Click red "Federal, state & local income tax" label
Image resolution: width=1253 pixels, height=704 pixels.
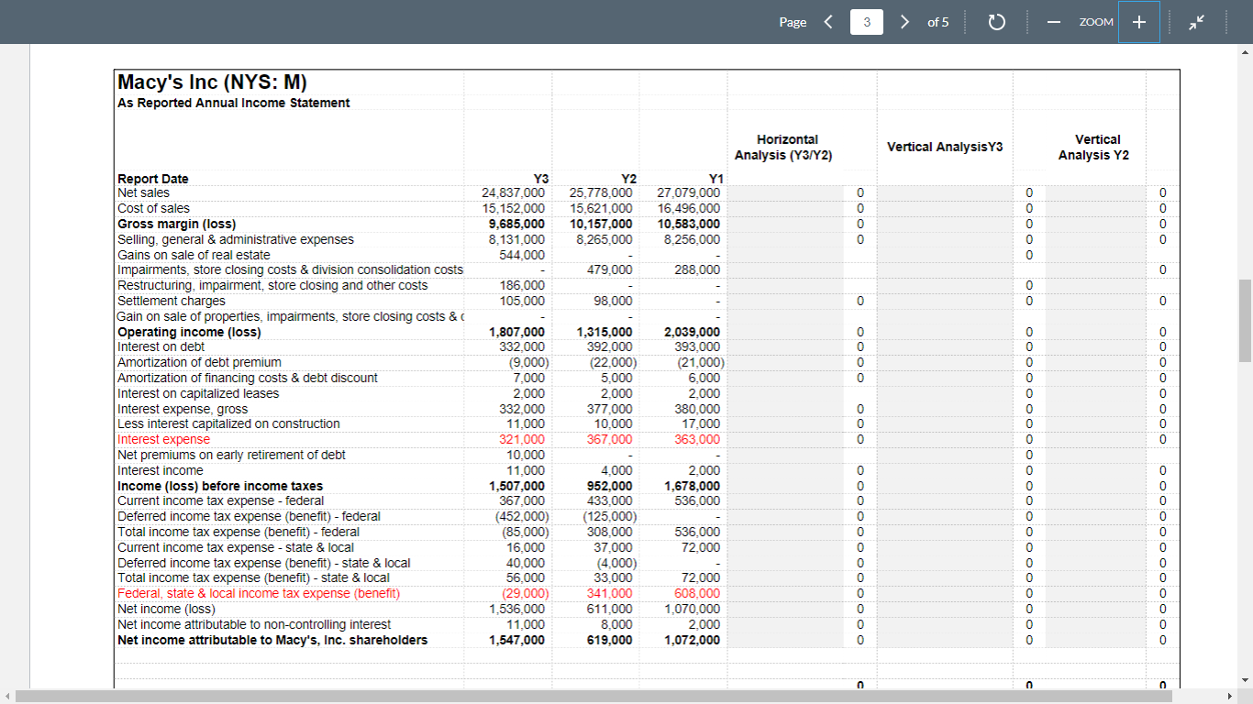259,593
